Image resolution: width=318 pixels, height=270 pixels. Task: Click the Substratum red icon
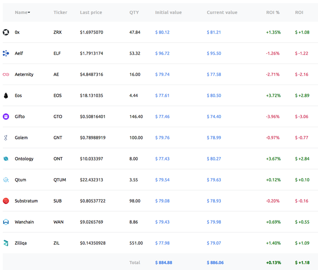coord(6,201)
